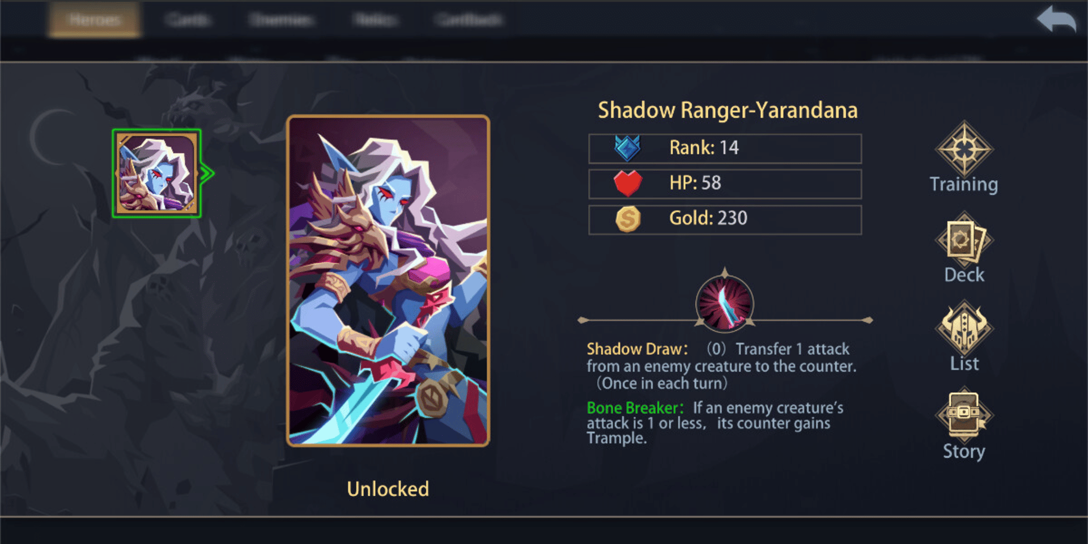This screenshot has height=544, width=1088.
Task: Click the red HP heart icon
Action: point(628,183)
